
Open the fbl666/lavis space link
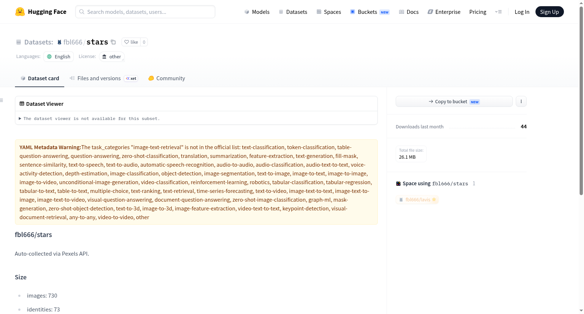[417, 199]
